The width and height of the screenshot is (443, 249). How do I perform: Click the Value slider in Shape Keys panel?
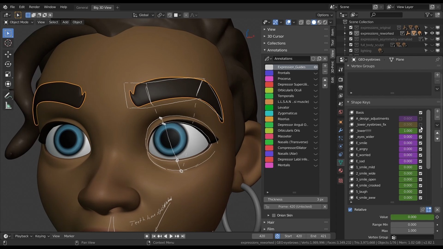412,217
